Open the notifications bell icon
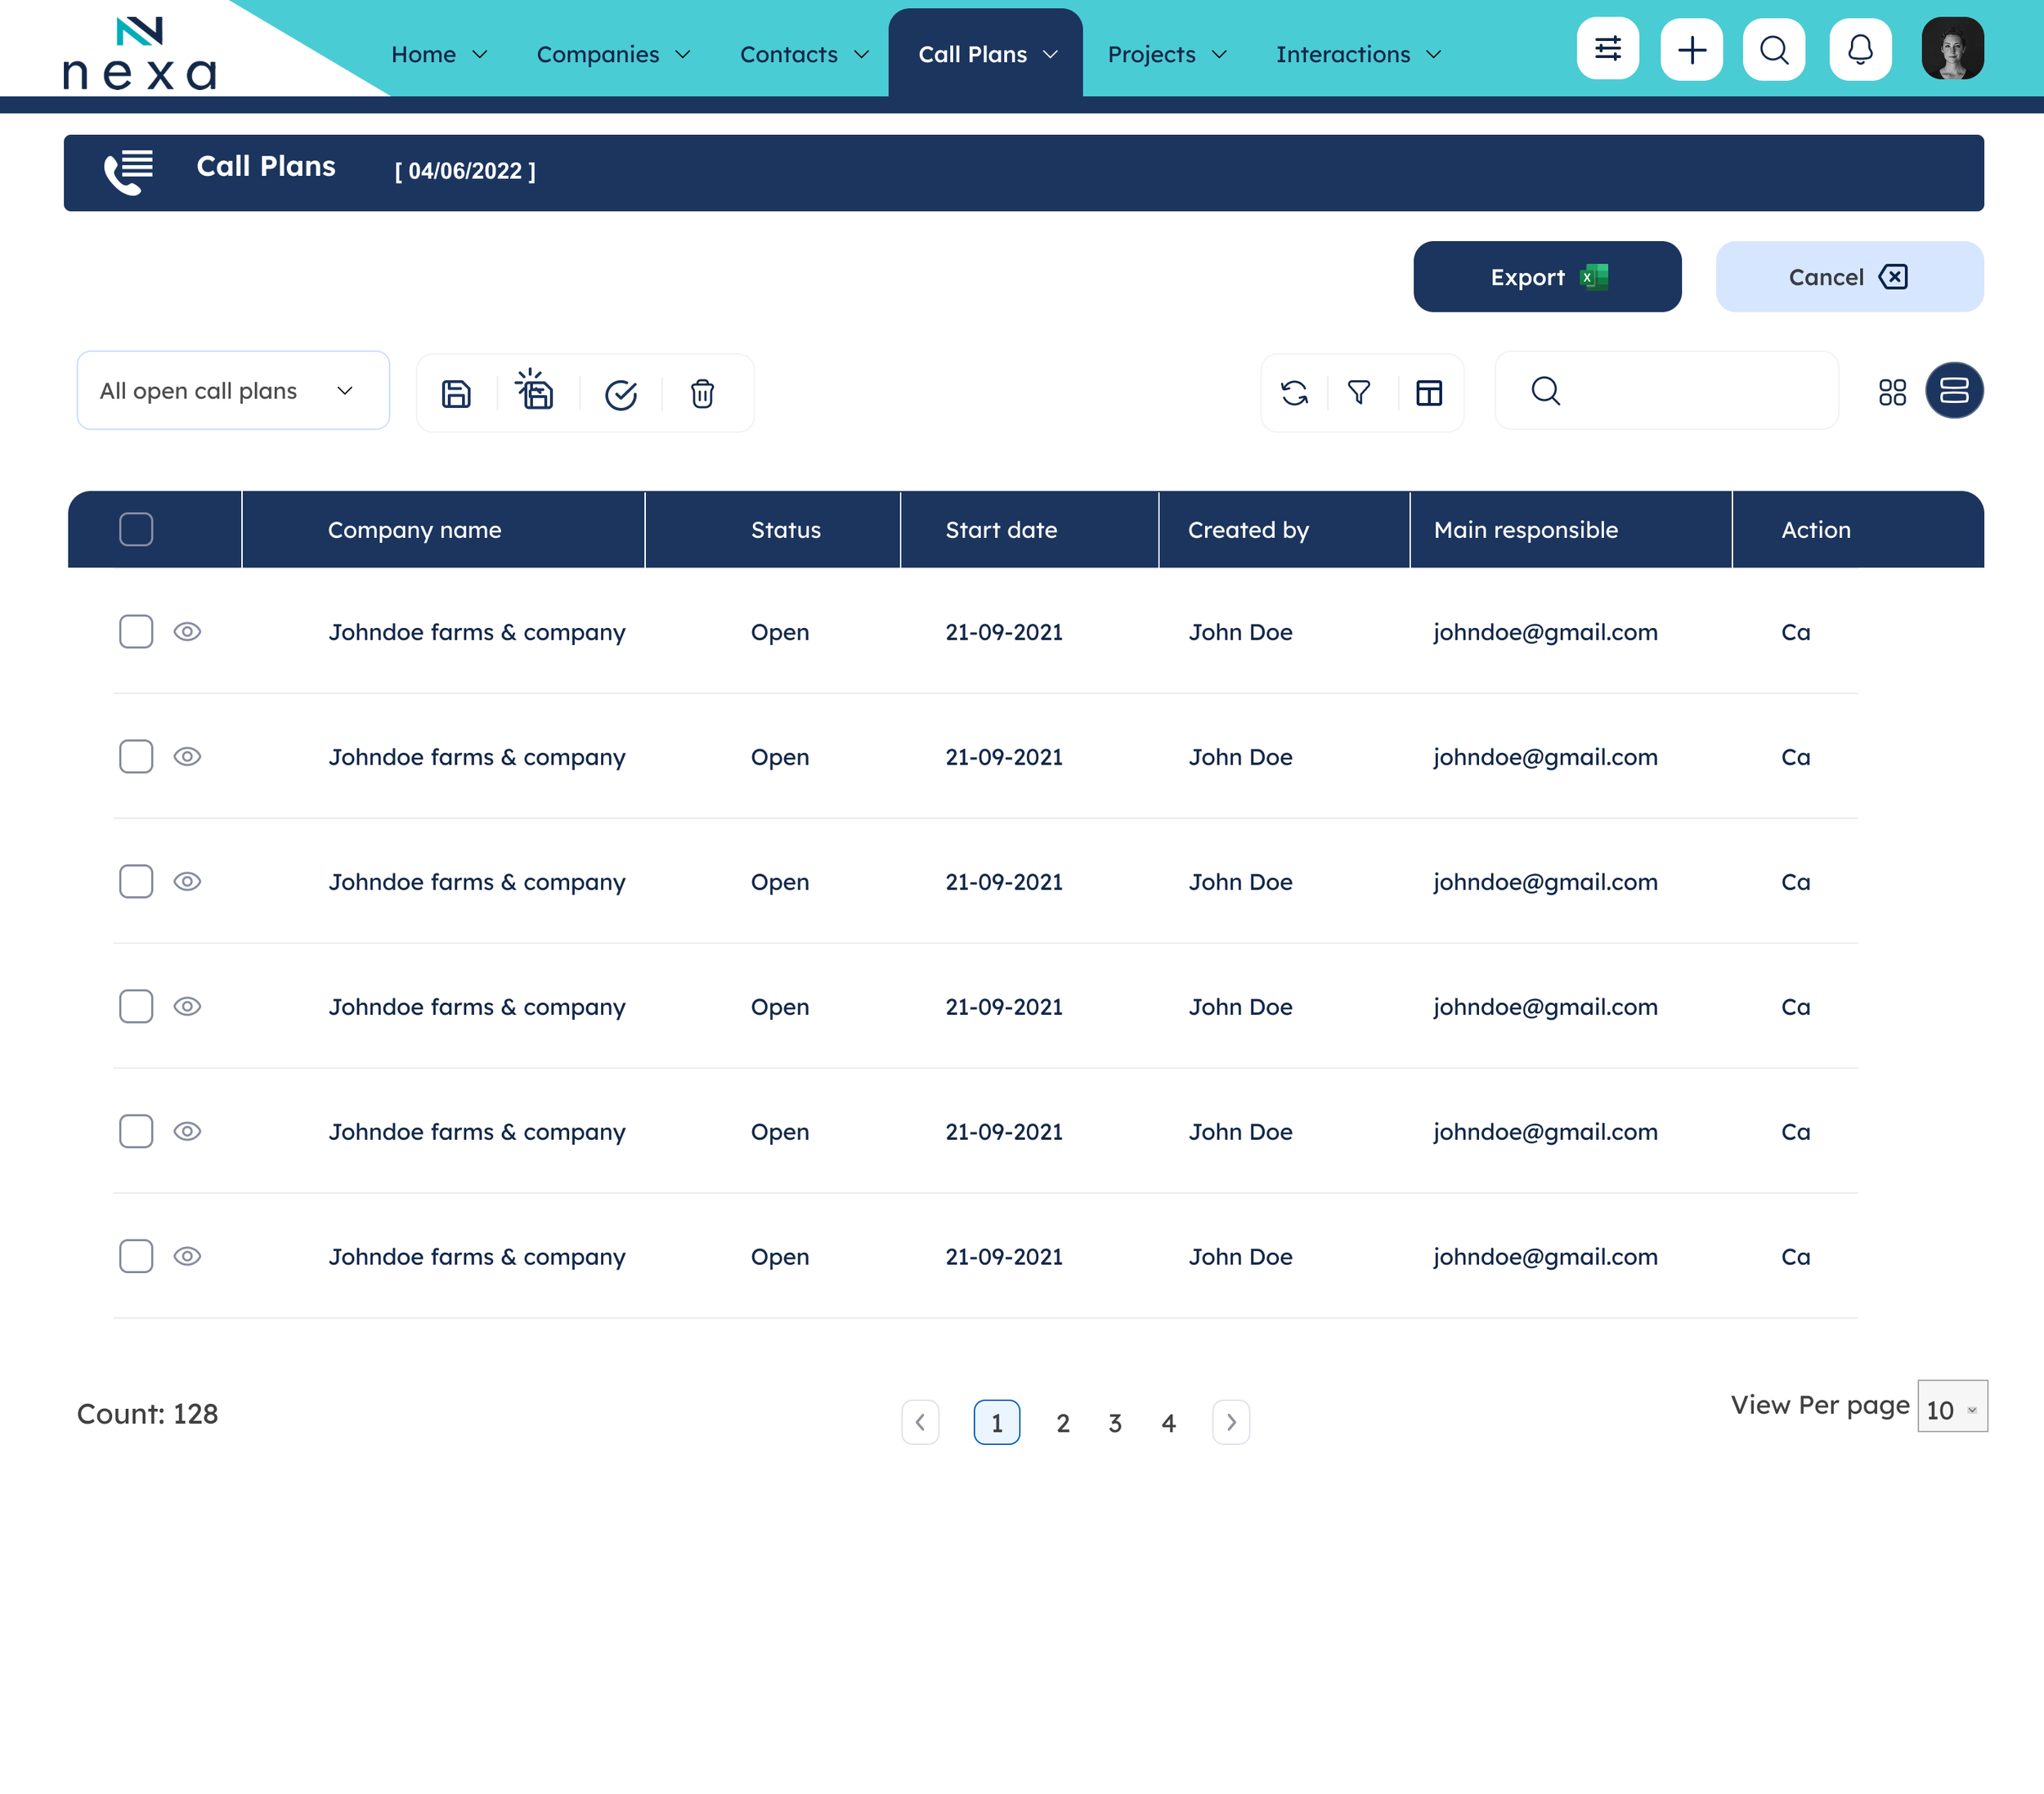2044x1794 pixels. [1859, 49]
